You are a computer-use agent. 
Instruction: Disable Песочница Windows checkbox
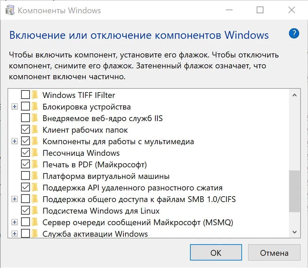[25, 153]
